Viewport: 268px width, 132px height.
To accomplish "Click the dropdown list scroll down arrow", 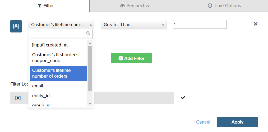I will [x=90, y=103].
